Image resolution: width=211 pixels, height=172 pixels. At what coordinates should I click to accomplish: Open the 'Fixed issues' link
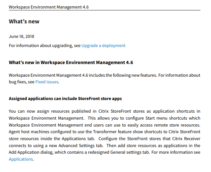pos(47,82)
